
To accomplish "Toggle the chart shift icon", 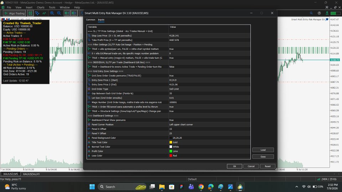I will 74,13.
